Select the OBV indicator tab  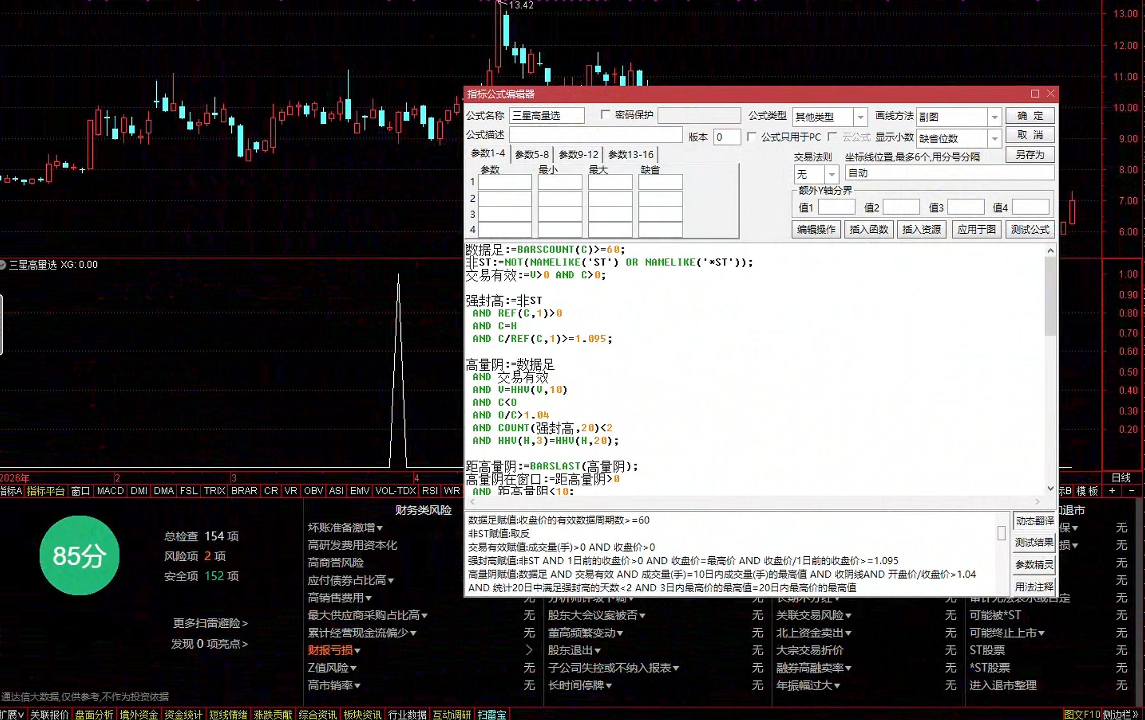click(313, 491)
